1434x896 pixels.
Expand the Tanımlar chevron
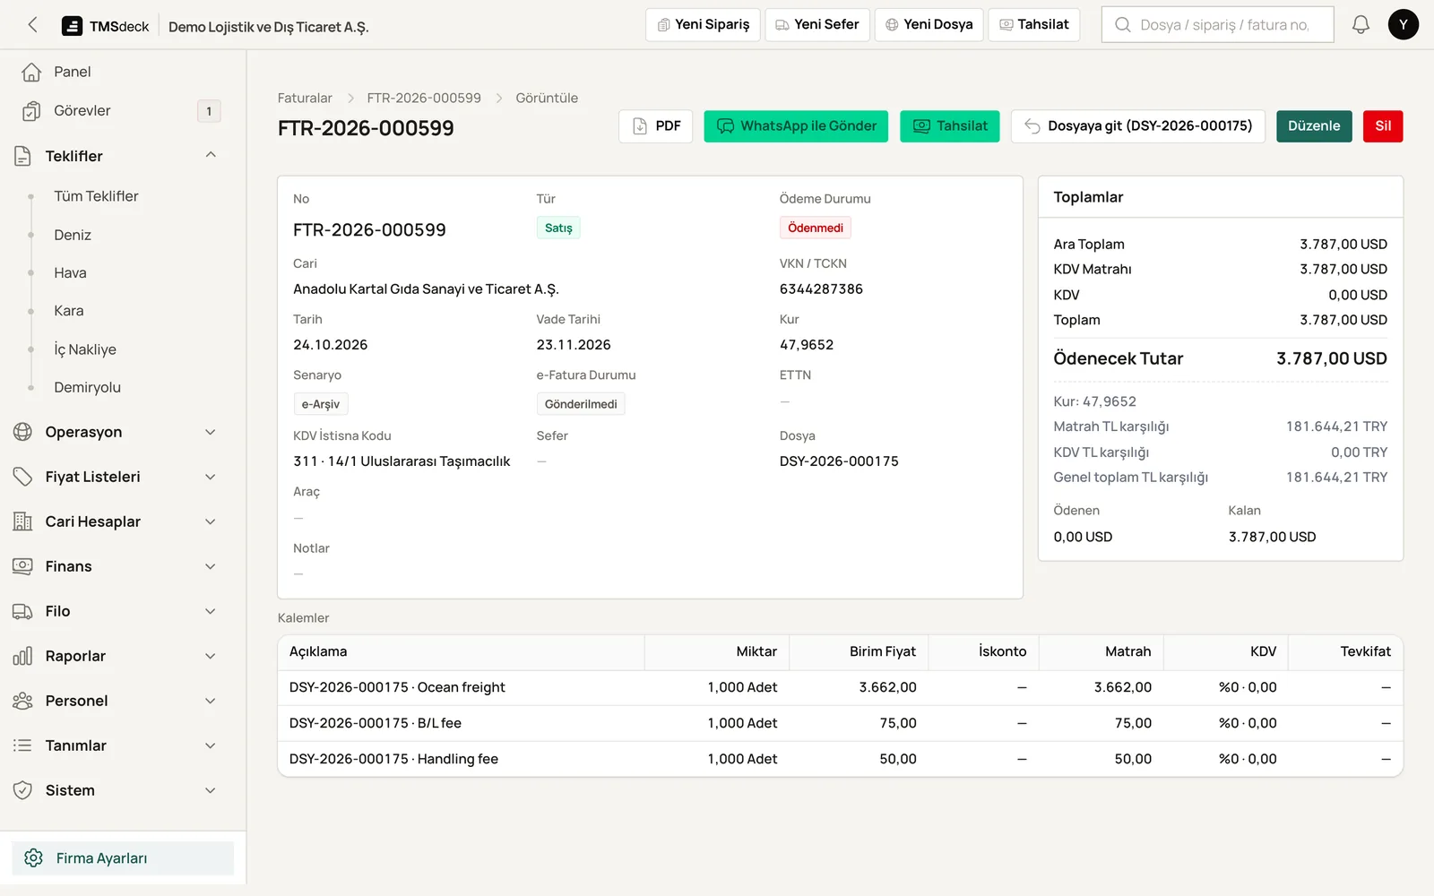211,745
